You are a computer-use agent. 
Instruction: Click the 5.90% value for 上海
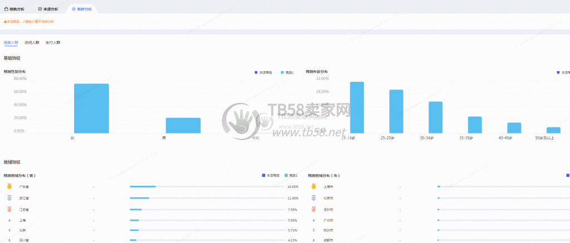294,220
